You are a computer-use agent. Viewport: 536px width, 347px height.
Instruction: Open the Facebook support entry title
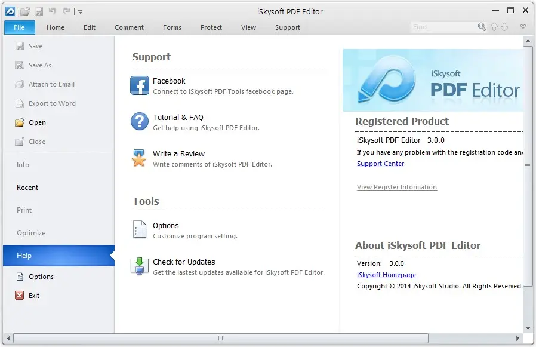click(169, 81)
